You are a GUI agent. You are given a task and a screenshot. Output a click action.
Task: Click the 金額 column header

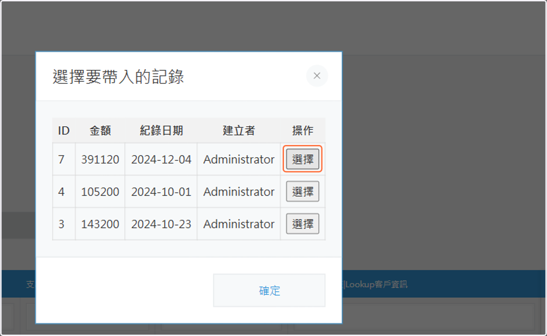click(100, 131)
